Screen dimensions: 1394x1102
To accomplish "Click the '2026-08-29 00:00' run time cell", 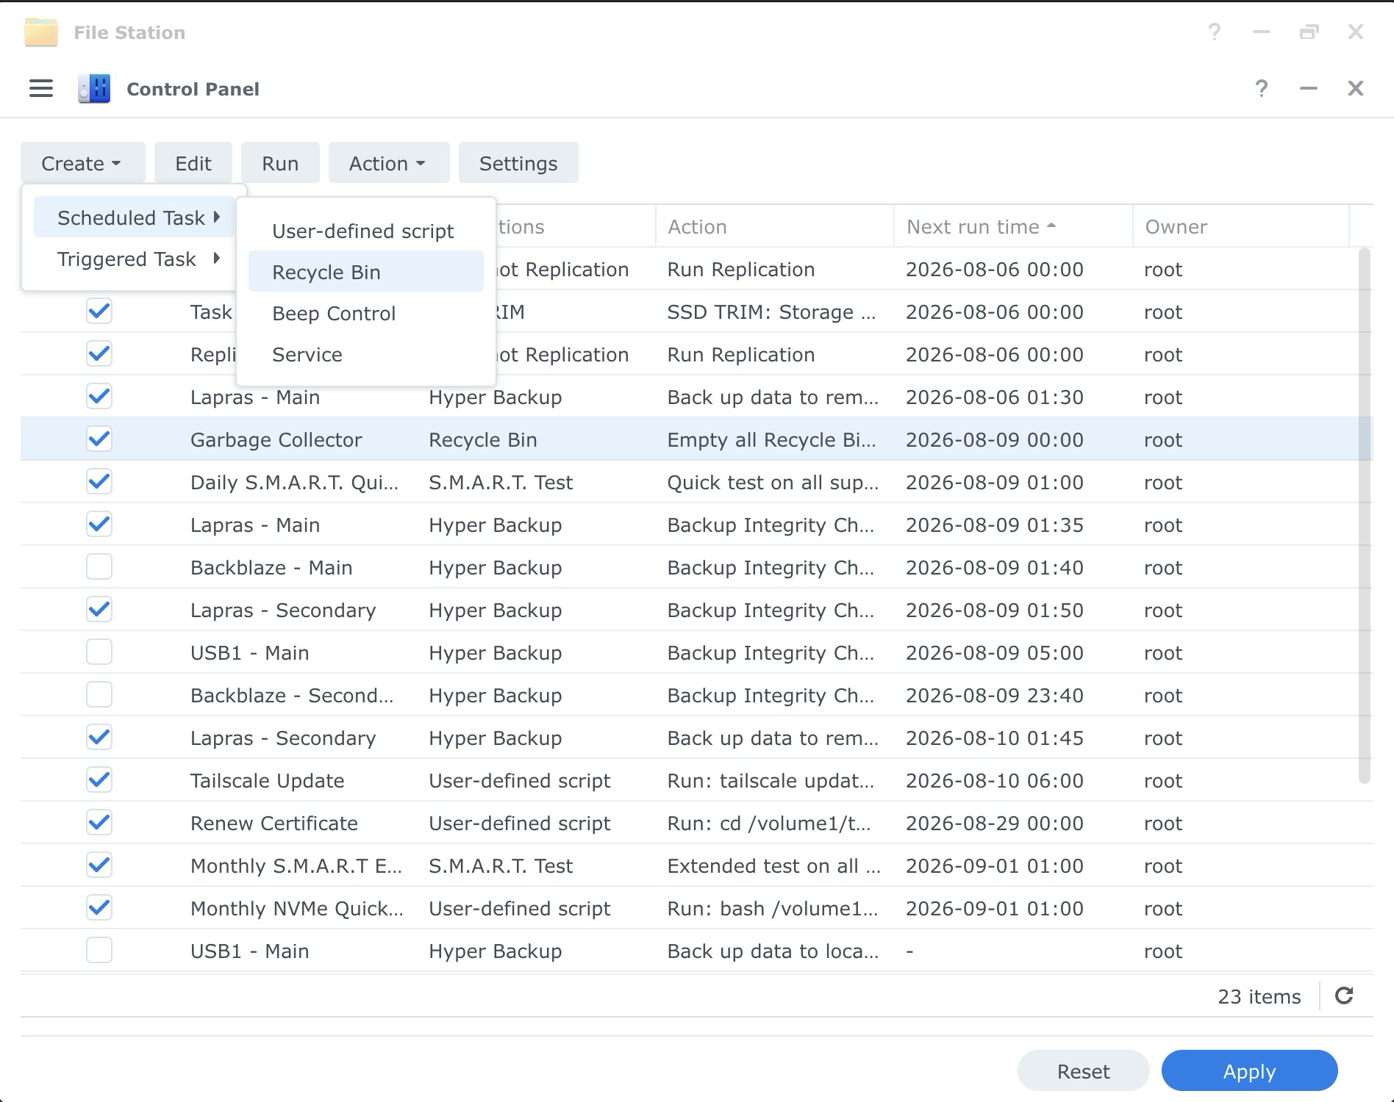I will 994,823.
